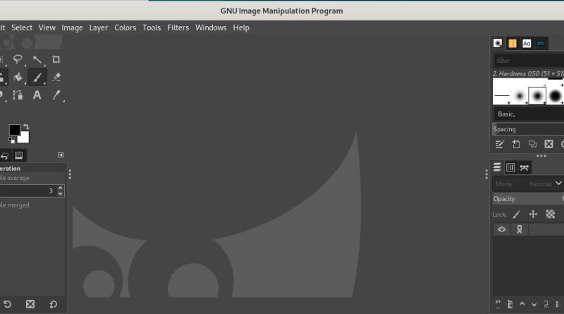The width and height of the screenshot is (564, 314).
Task: Toggle lock pixels brush icon
Action: click(517, 215)
